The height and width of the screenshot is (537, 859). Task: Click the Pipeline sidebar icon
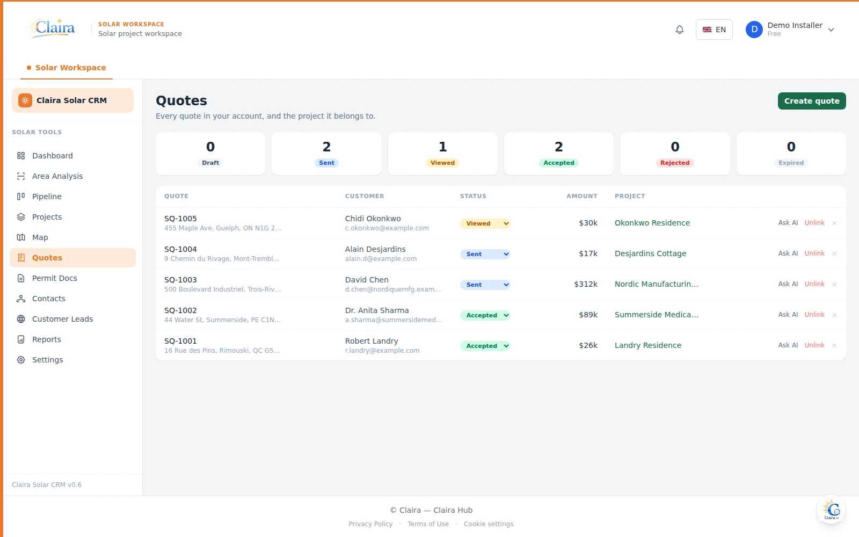(21, 197)
